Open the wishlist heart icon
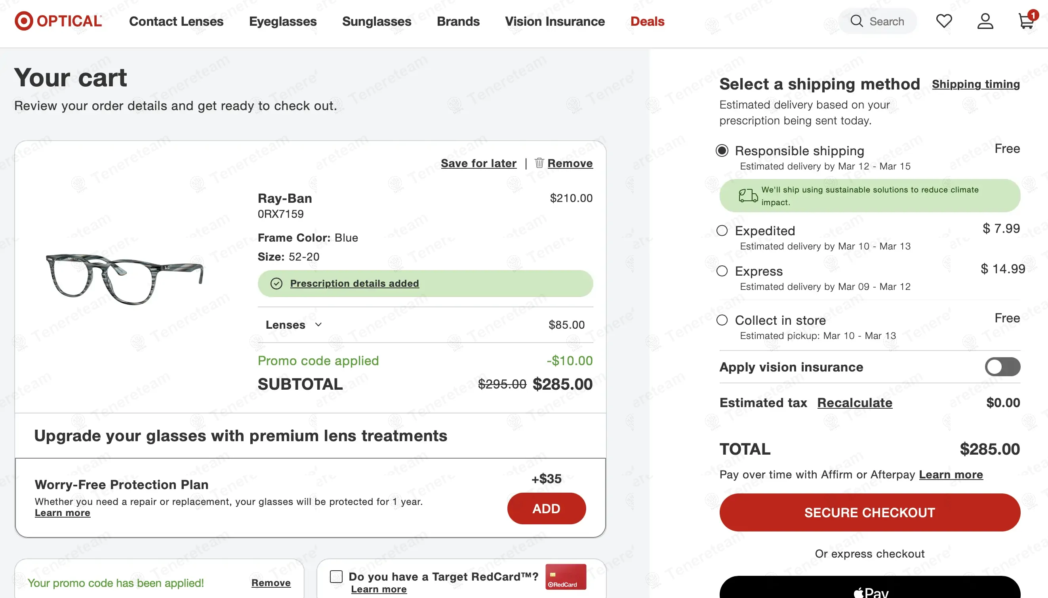The image size is (1048, 598). 944,21
